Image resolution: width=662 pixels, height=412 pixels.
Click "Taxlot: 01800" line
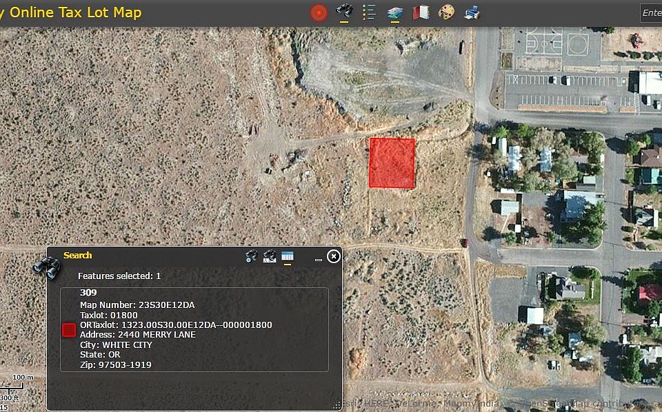point(109,315)
